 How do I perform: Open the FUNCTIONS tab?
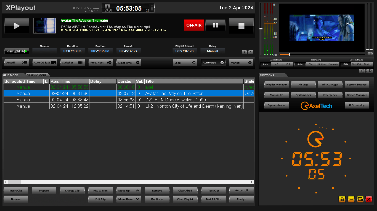tap(267, 75)
